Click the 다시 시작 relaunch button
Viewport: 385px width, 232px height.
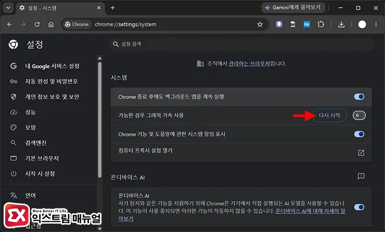(x=330, y=115)
